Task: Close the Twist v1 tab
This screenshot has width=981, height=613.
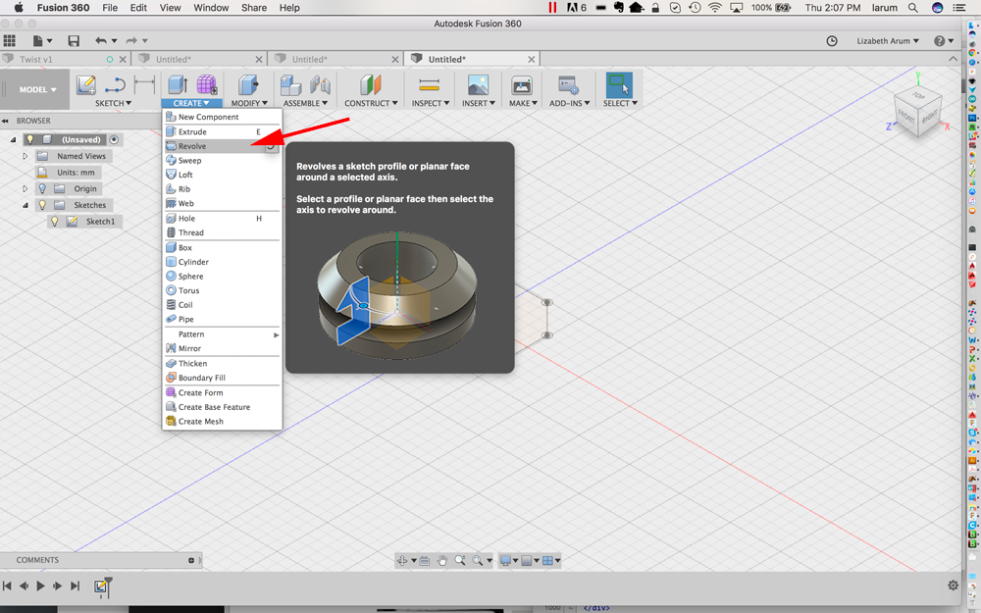Action: [x=123, y=60]
